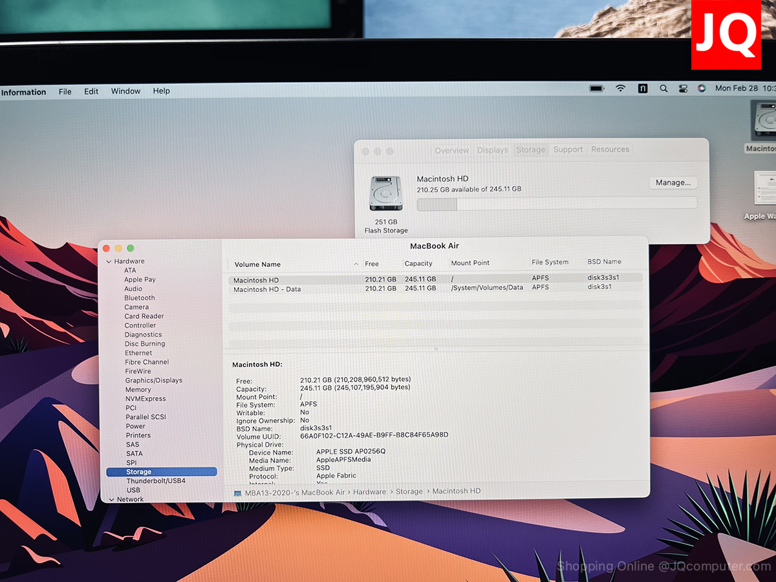
Task: Select Power in the sidebar
Action: [136, 426]
